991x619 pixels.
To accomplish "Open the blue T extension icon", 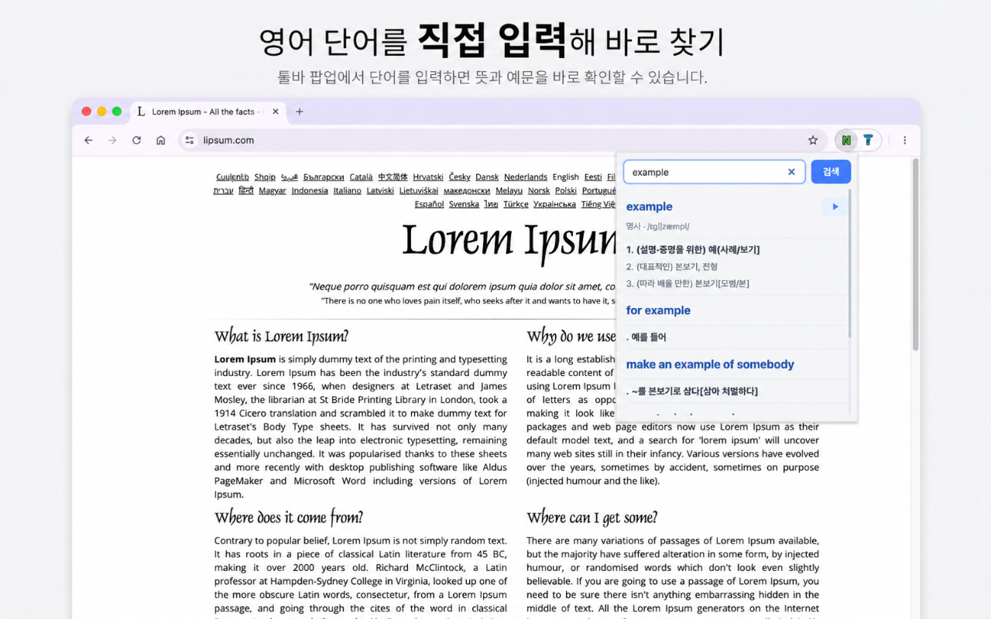I will [868, 140].
